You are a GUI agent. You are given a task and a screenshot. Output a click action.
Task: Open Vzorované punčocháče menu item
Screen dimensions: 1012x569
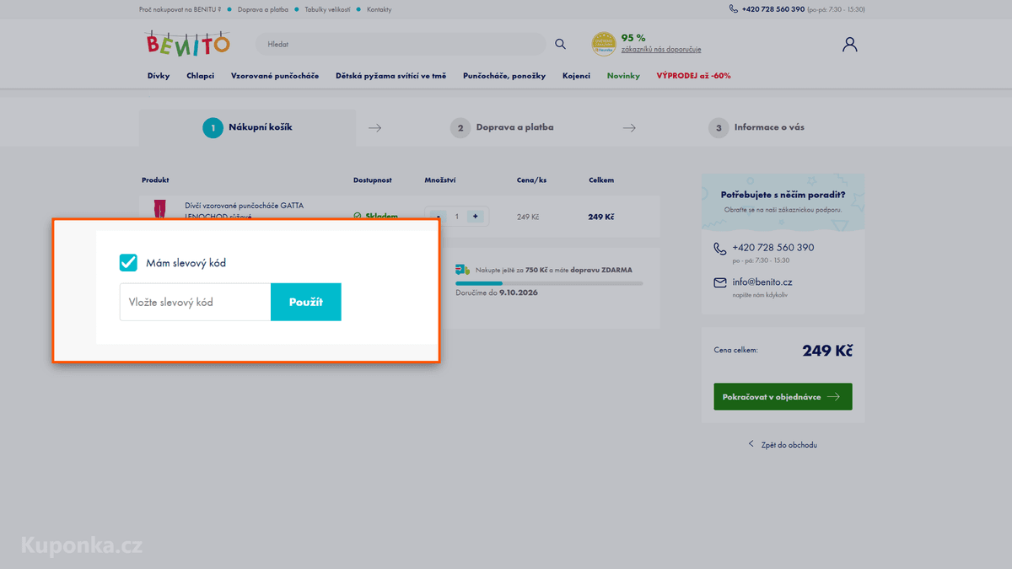(275, 76)
